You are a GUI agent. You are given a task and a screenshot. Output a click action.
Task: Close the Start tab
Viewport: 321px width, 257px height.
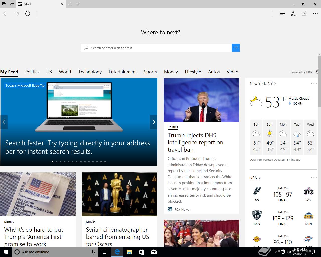62,4
